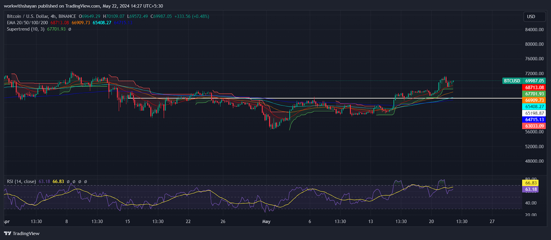Viewport: 551px width, 240px height.
Task: Click the EMA 20/50/100/200 indicator legend
Action: pyautogui.click(x=28, y=23)
